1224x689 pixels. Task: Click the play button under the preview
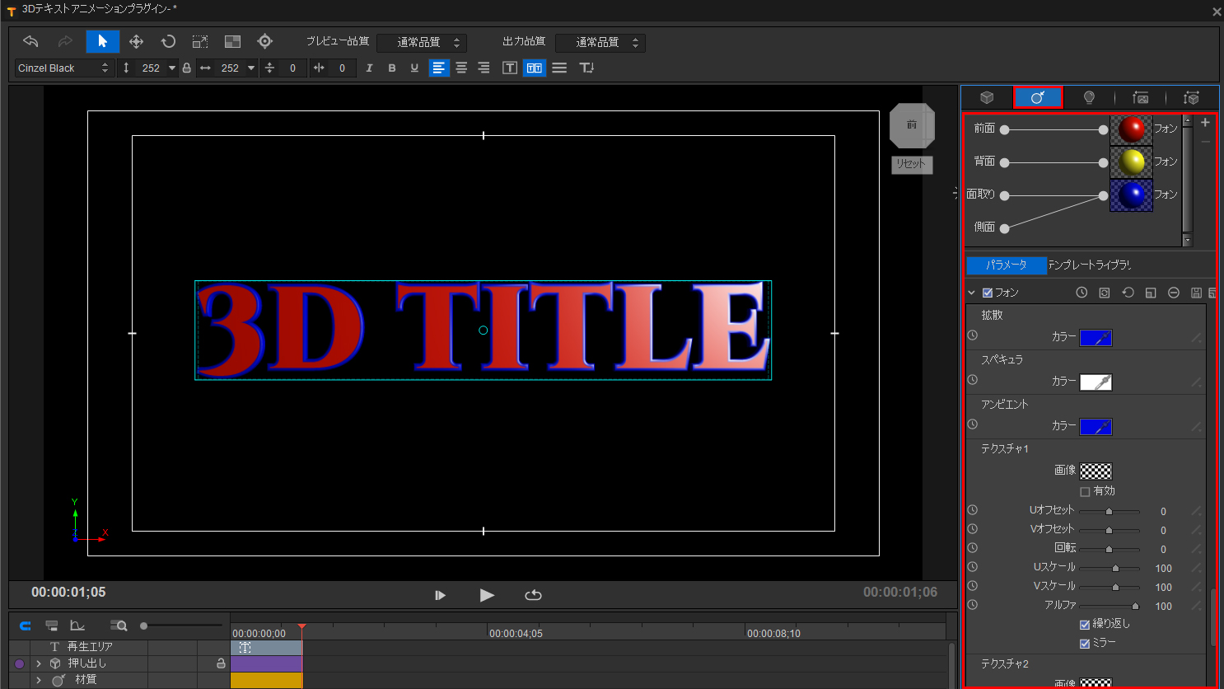(x=487, y=595)
